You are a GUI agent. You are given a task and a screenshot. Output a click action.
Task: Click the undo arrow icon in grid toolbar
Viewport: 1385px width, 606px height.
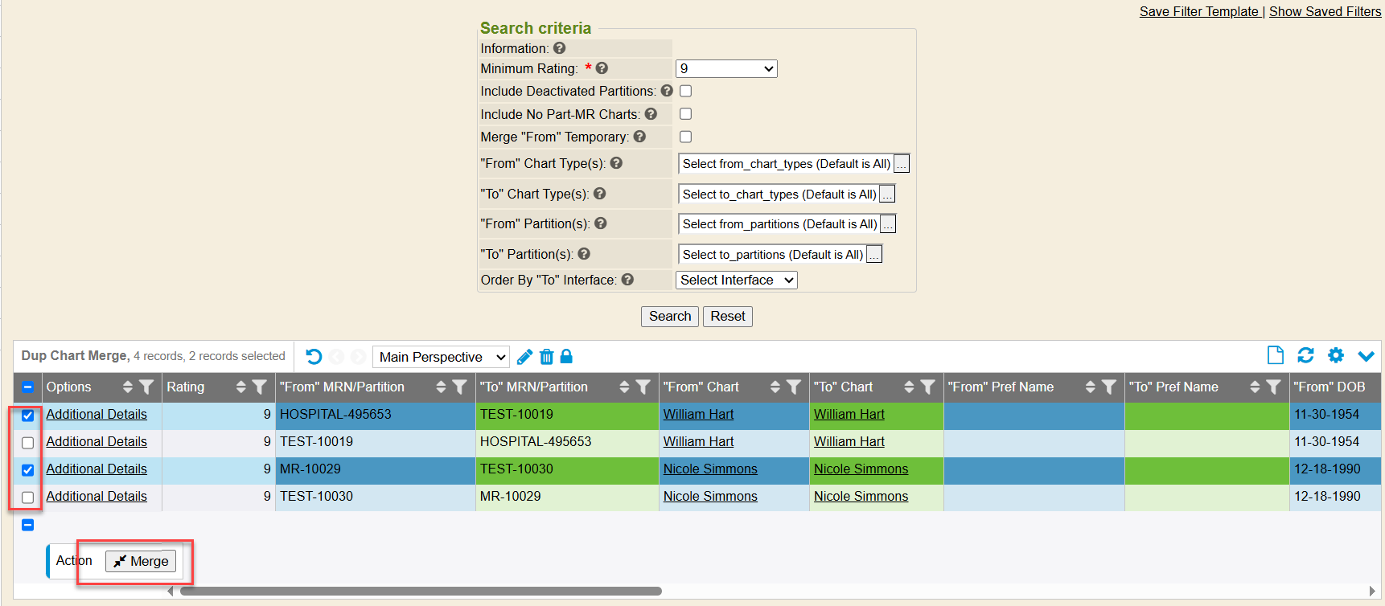point(314,357)
